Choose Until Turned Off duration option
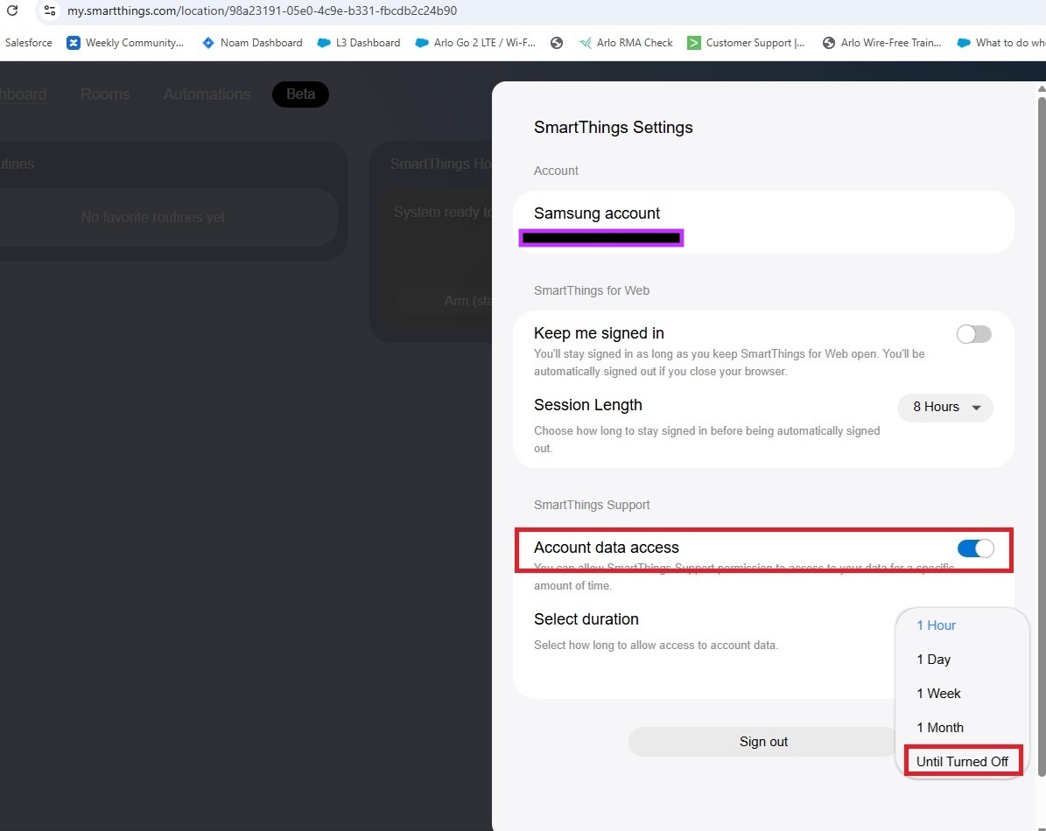Viewport: 1046px width, 831px height. pyautogui.click(x=962, y=761)
